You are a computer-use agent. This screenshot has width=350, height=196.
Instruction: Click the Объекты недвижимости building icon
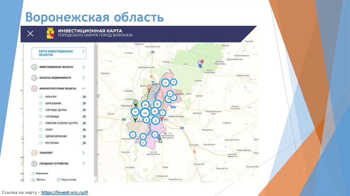pyautogui.click(x=34, y=78)
